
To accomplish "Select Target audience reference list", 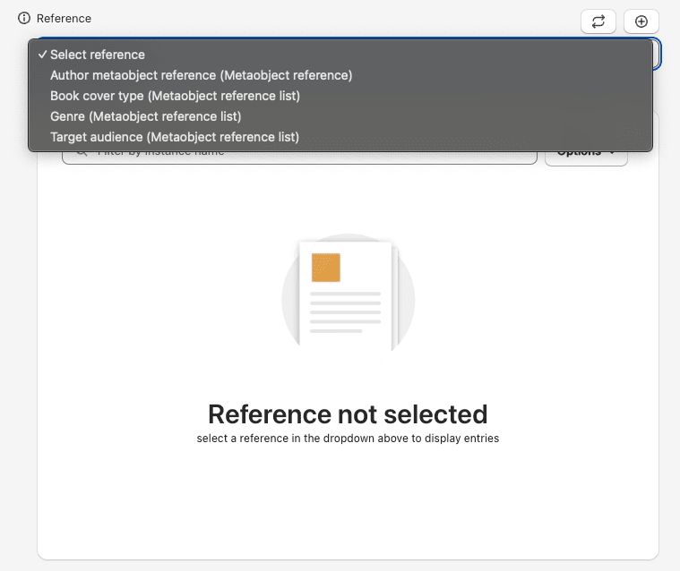I will tap(174, 137).
